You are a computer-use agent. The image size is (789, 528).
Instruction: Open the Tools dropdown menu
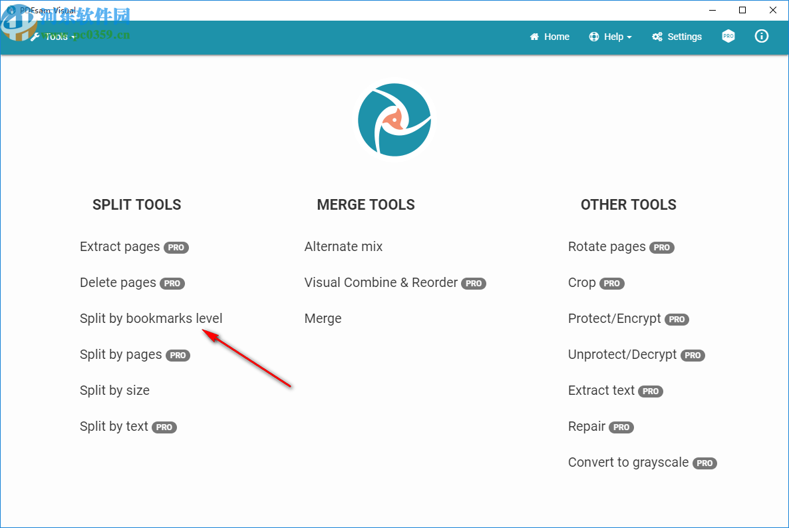(x=53, y=37)
